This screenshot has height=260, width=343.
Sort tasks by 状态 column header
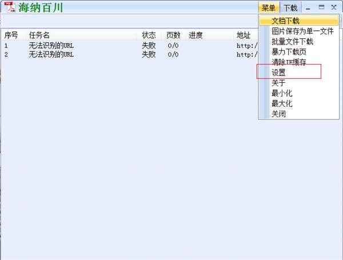coord(149,35)
